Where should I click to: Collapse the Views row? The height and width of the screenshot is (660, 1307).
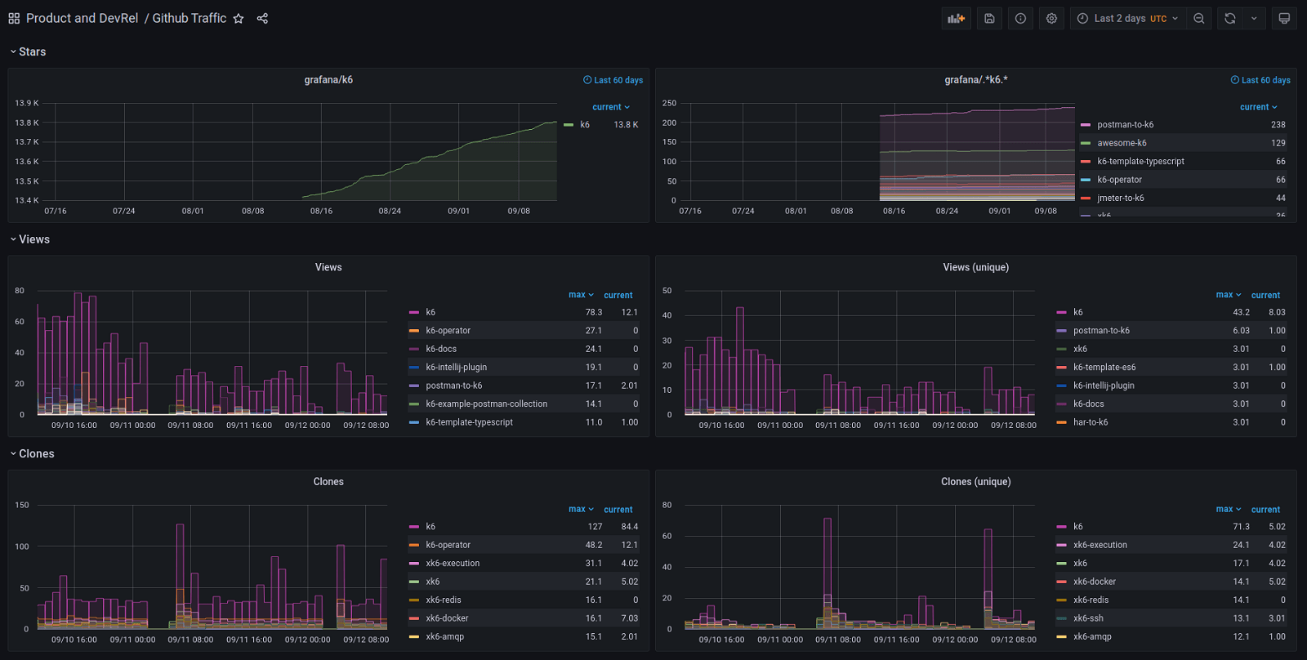point(29,239)
